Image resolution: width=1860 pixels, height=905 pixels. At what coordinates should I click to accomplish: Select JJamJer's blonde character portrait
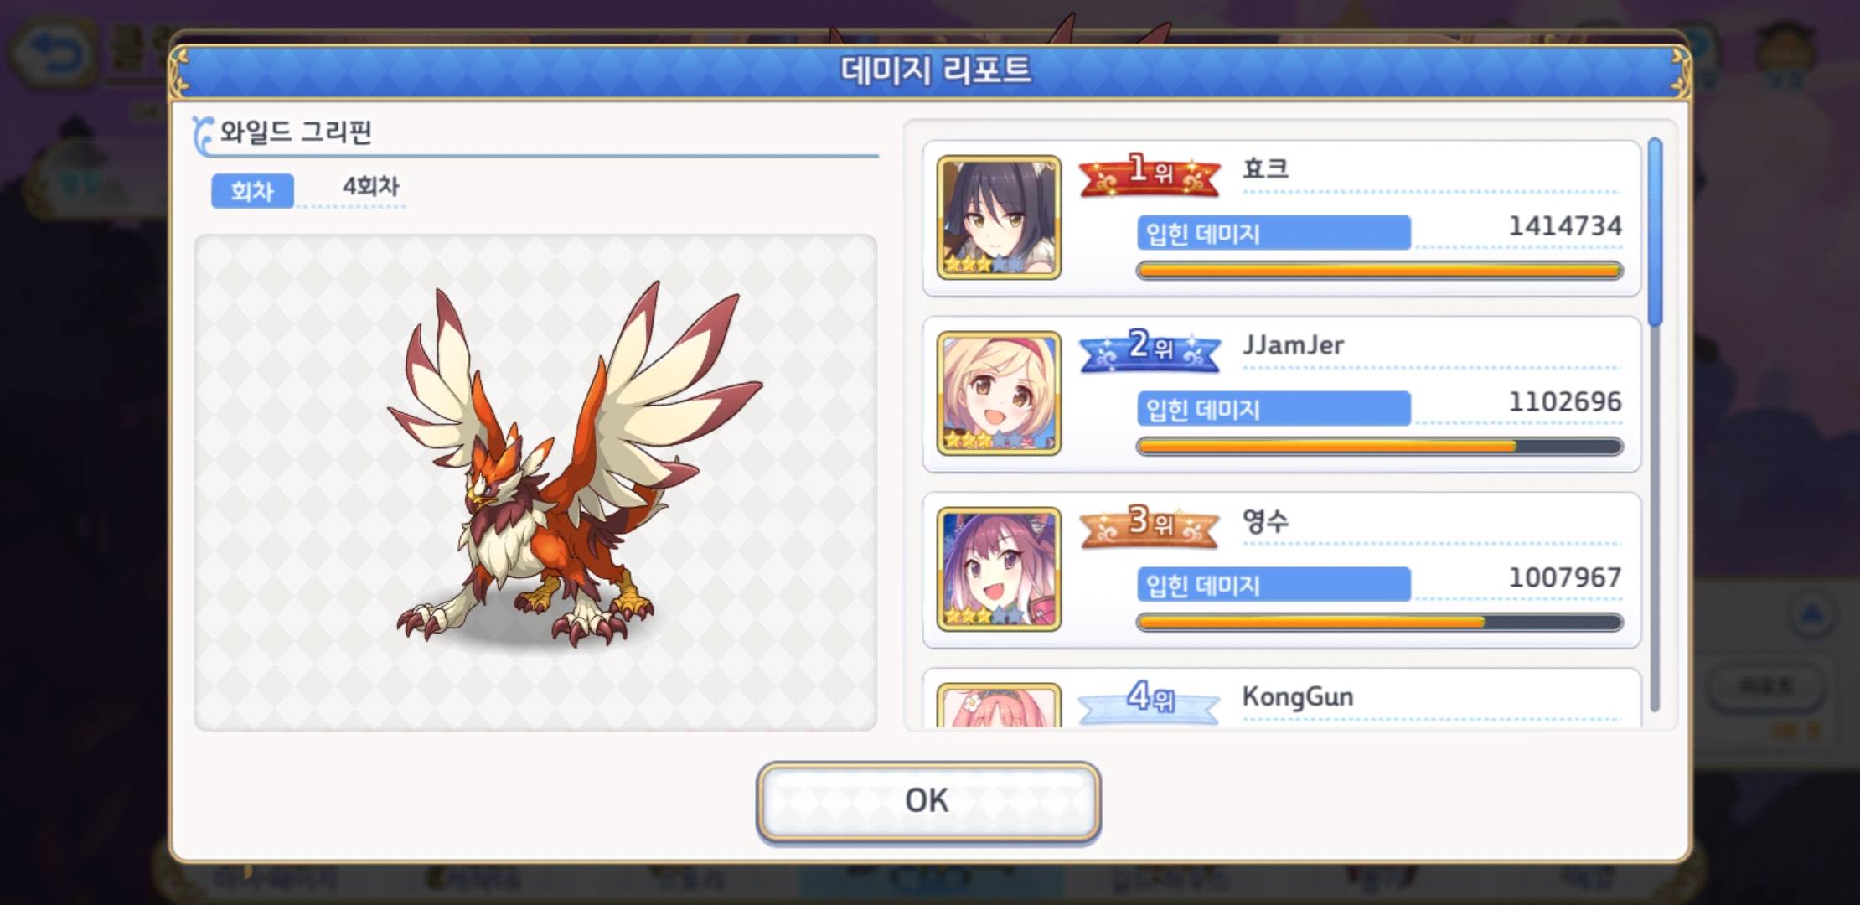(x=999, y=394)
